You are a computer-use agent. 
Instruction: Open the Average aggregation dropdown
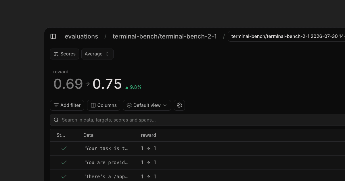[97, 54]
